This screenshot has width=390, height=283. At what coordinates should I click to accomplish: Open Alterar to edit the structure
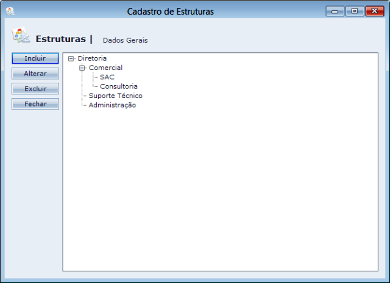(35, 74)
